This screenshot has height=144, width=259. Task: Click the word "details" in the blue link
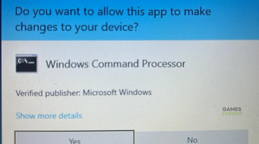point(70,116)
